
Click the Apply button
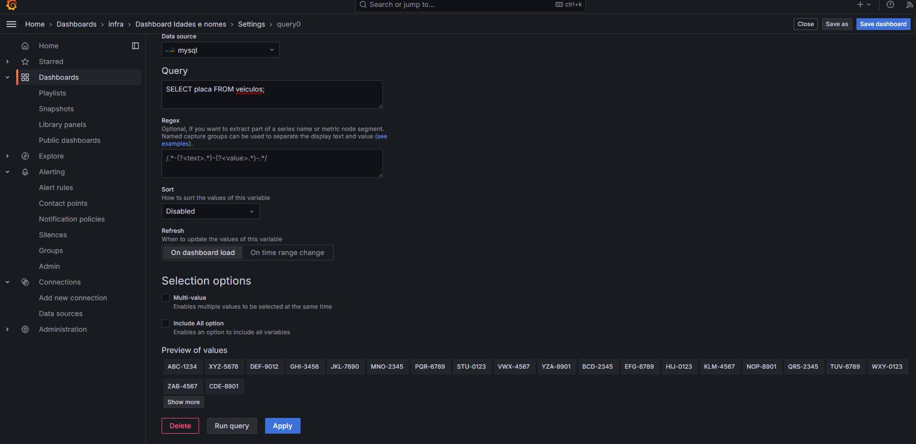(283, 426)
